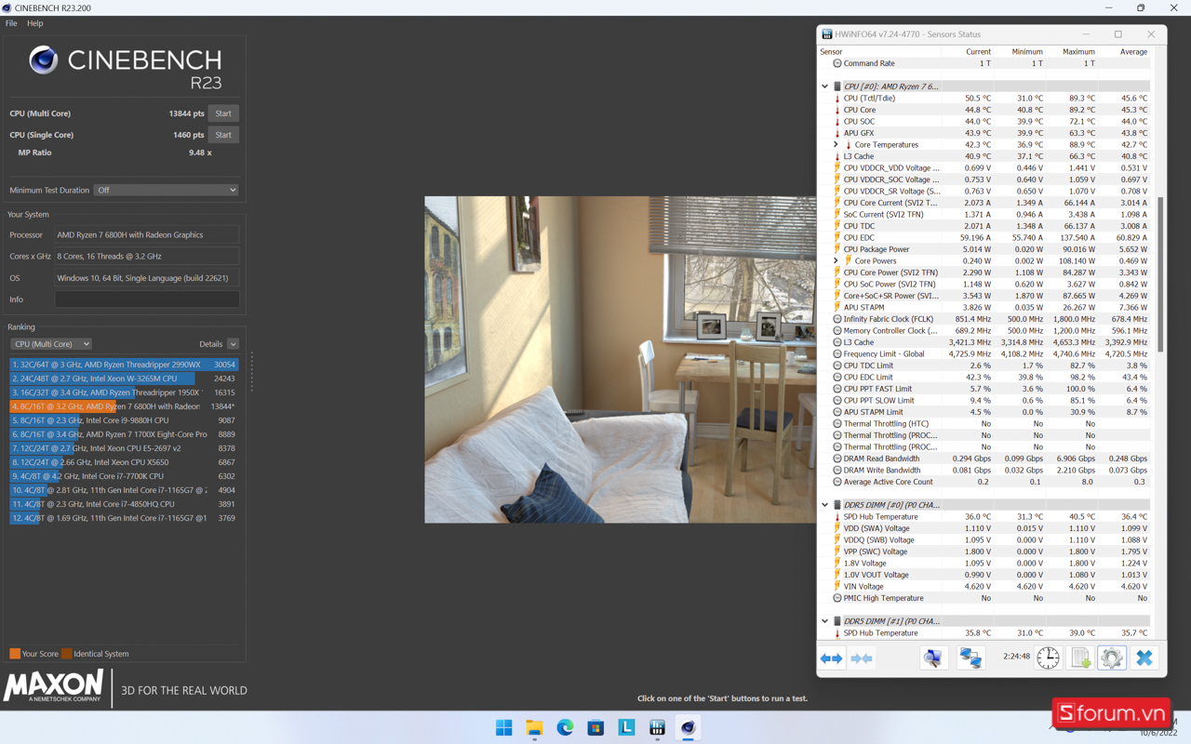Open the File menu in Cinebench

pos(11,23)
